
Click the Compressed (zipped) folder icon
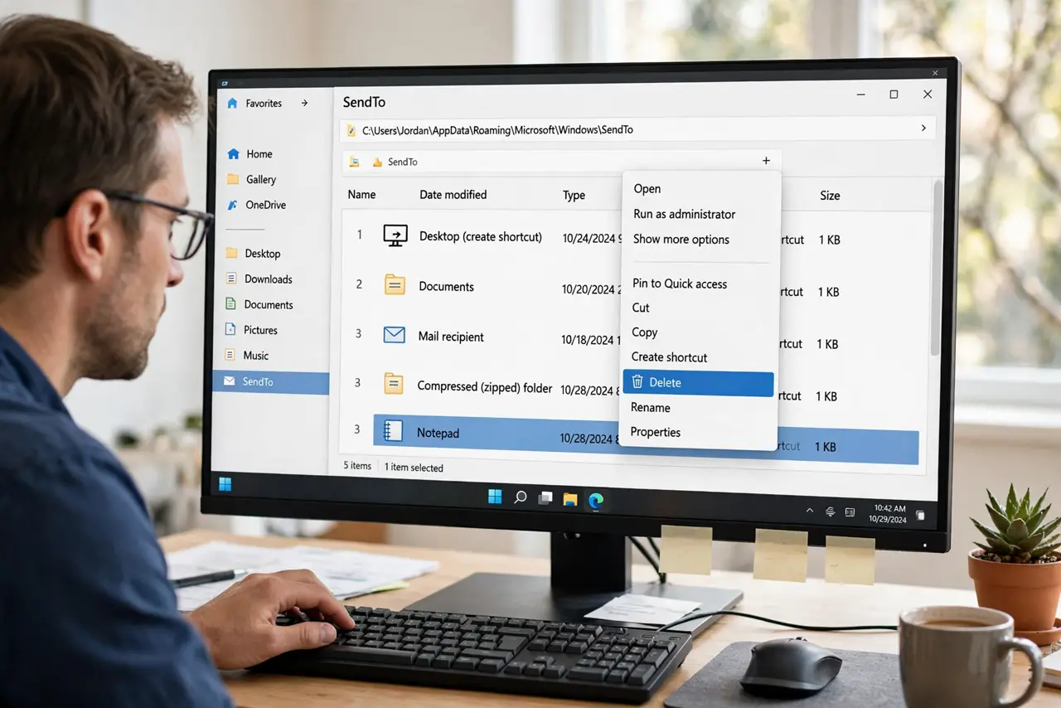coord(394,383)
